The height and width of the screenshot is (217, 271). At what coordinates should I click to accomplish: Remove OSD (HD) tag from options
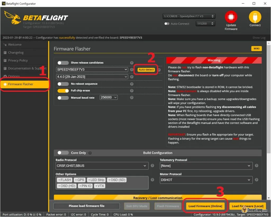(x=59, y=186)
